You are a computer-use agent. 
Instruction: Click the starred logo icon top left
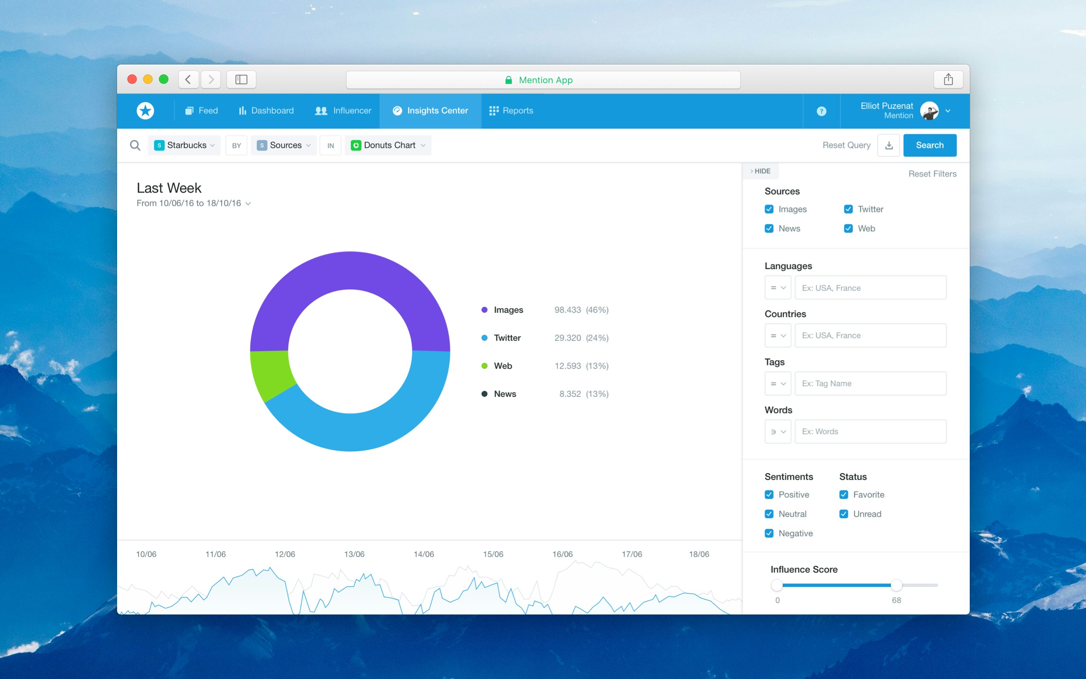145,110
